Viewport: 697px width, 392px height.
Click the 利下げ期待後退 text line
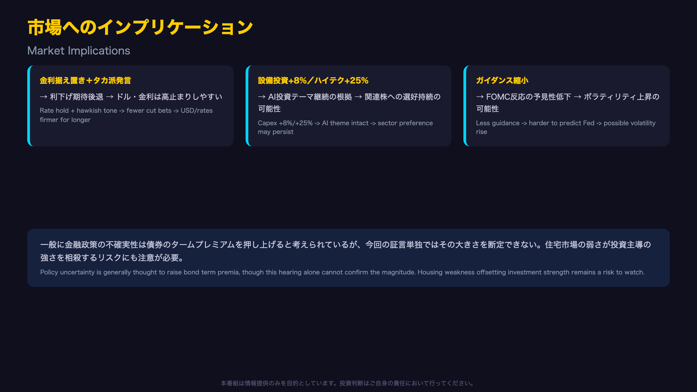[x=131, y=97]
